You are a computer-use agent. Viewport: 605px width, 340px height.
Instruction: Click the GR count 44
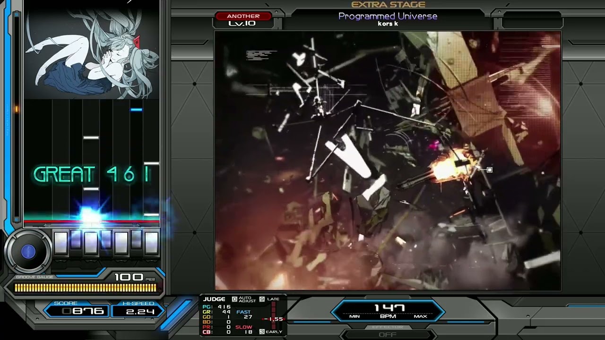[226, 312]
